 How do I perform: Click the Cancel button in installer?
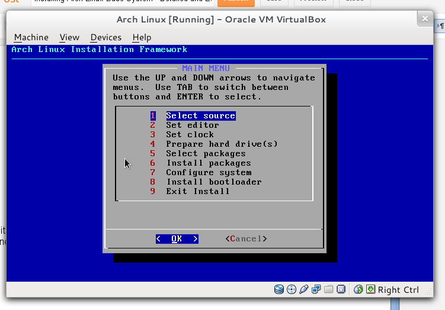246,239
